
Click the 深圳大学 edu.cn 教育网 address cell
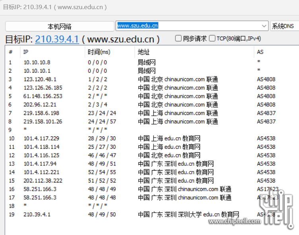pos(188,214)
